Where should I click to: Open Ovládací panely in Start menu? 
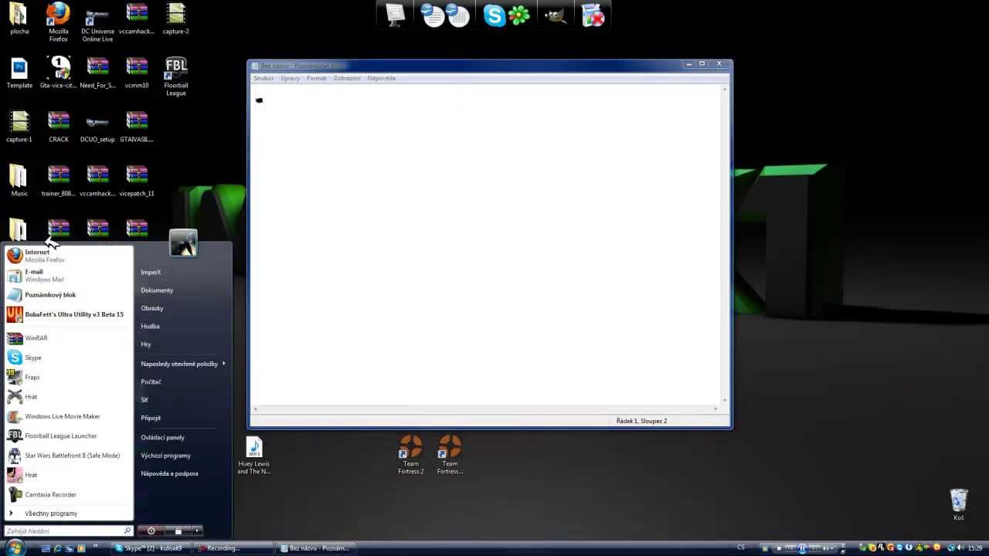[x=162, y=437]
